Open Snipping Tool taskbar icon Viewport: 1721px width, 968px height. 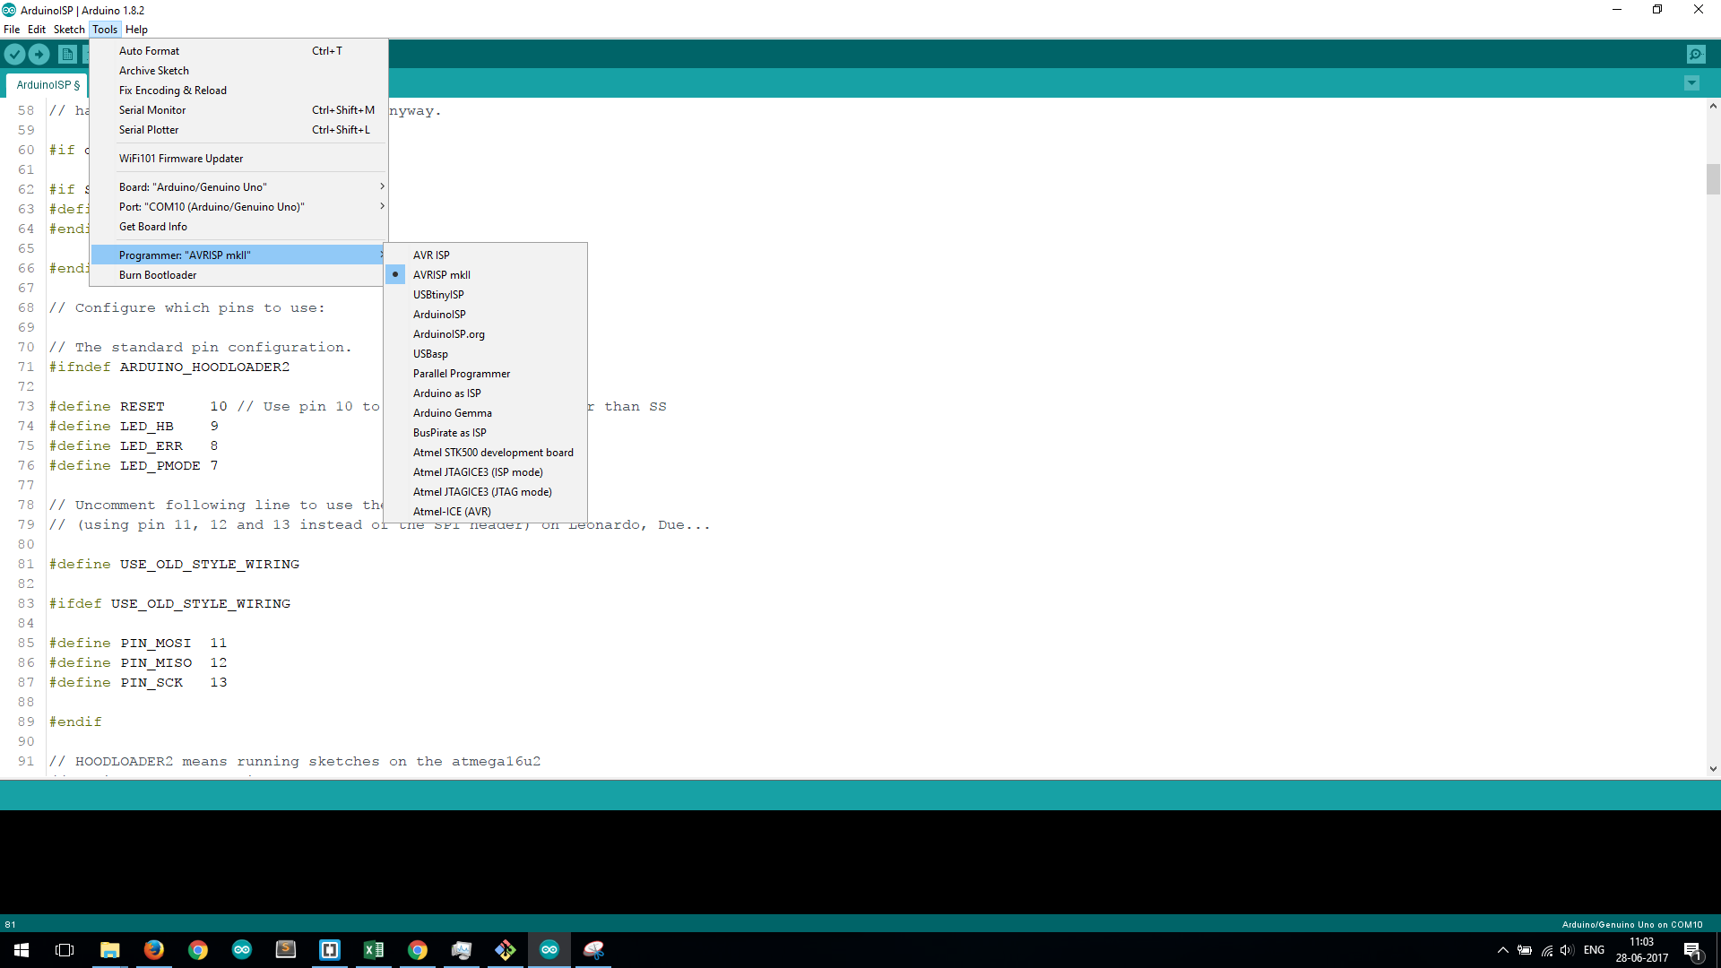(x=593, y=950)
